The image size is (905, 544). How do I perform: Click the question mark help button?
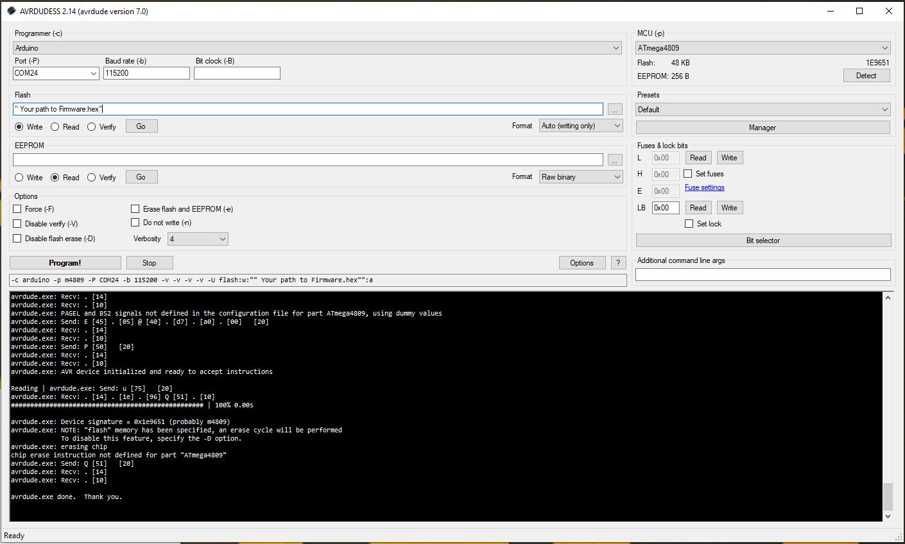point(618,263)
